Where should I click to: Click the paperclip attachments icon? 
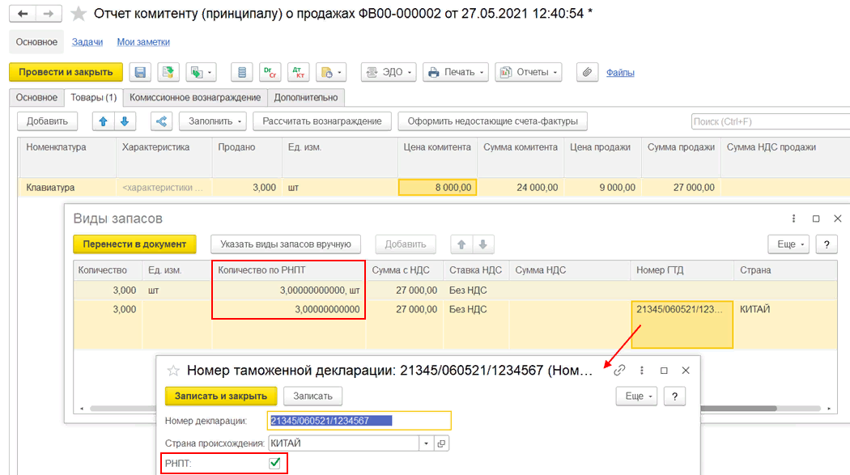tap(587, 72)
